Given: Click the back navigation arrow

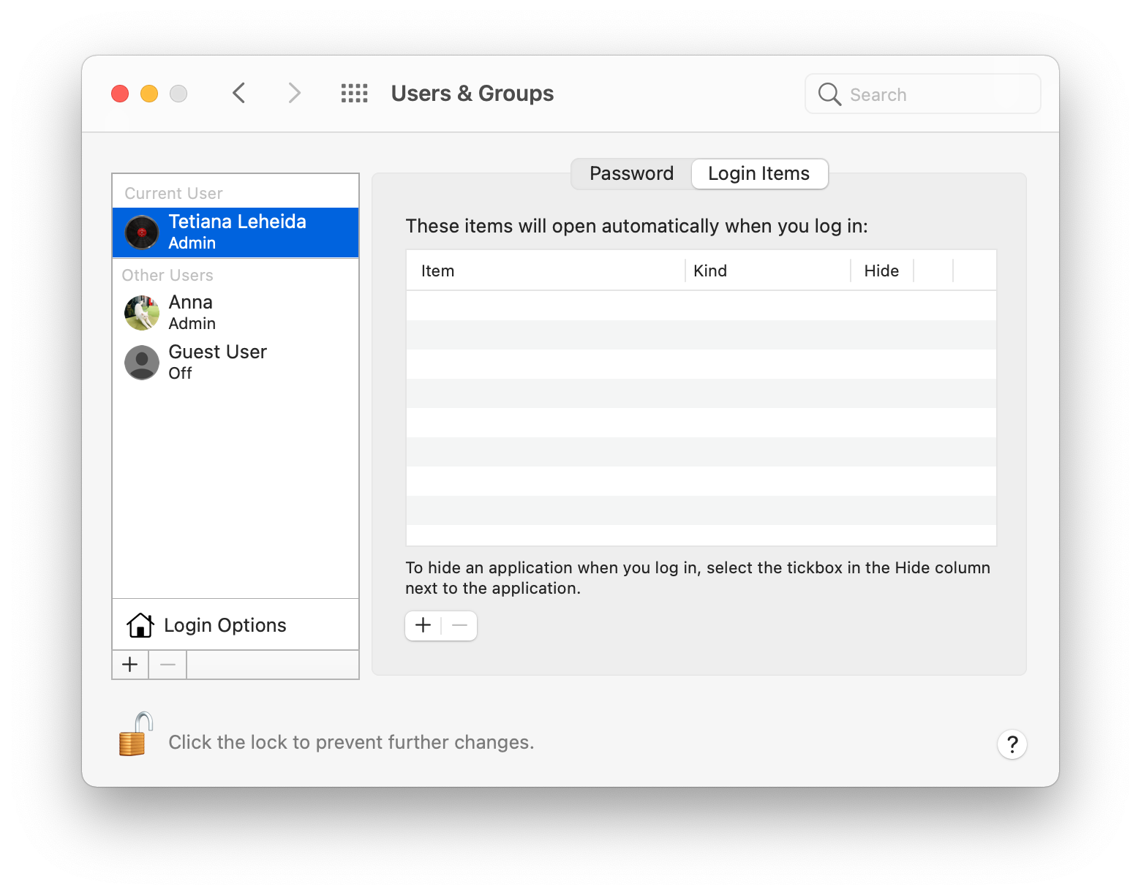Looking at the screenshot, I should pyautogui.click(x=238, y=93).
